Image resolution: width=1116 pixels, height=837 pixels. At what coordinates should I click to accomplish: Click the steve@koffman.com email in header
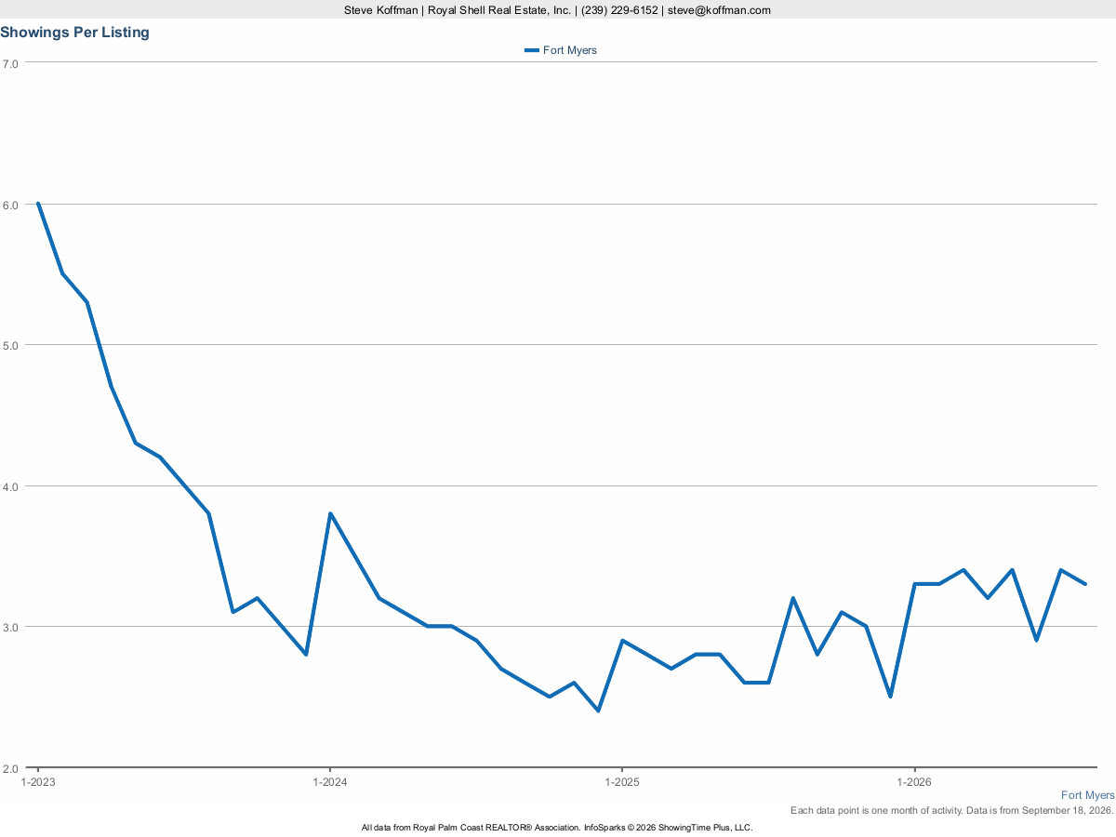(719, 10)
